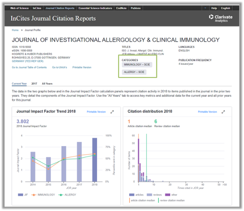Open Printable Version of Impact Factor Trend
244x211 pixels.
coord(96,112)
